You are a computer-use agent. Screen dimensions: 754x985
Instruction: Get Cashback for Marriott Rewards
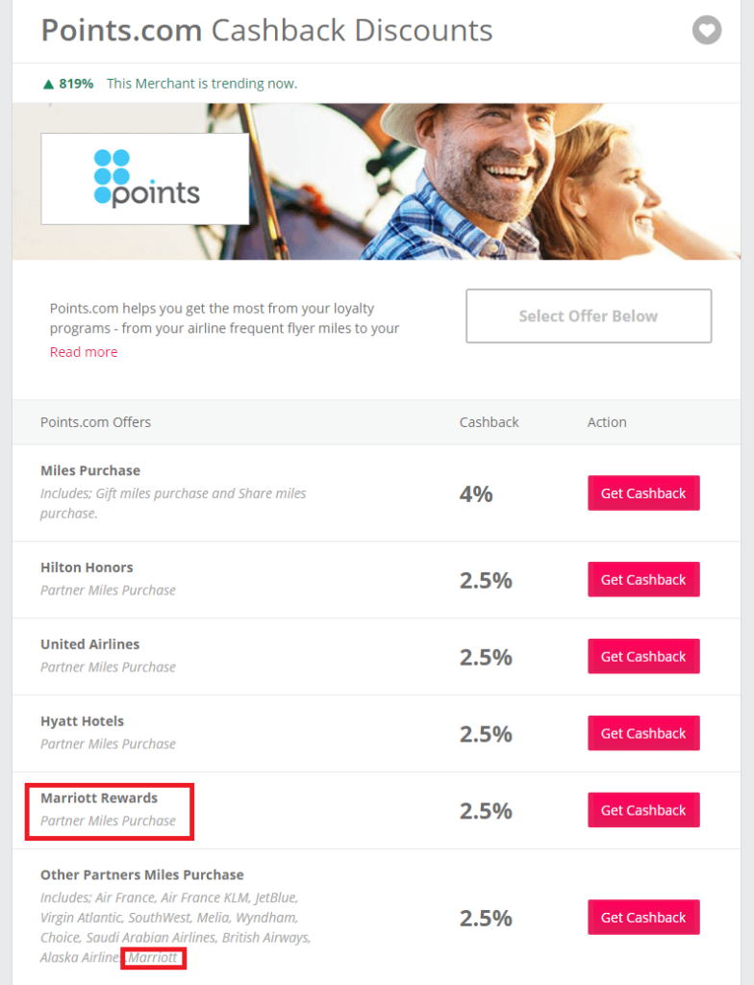tap(643, 811)
